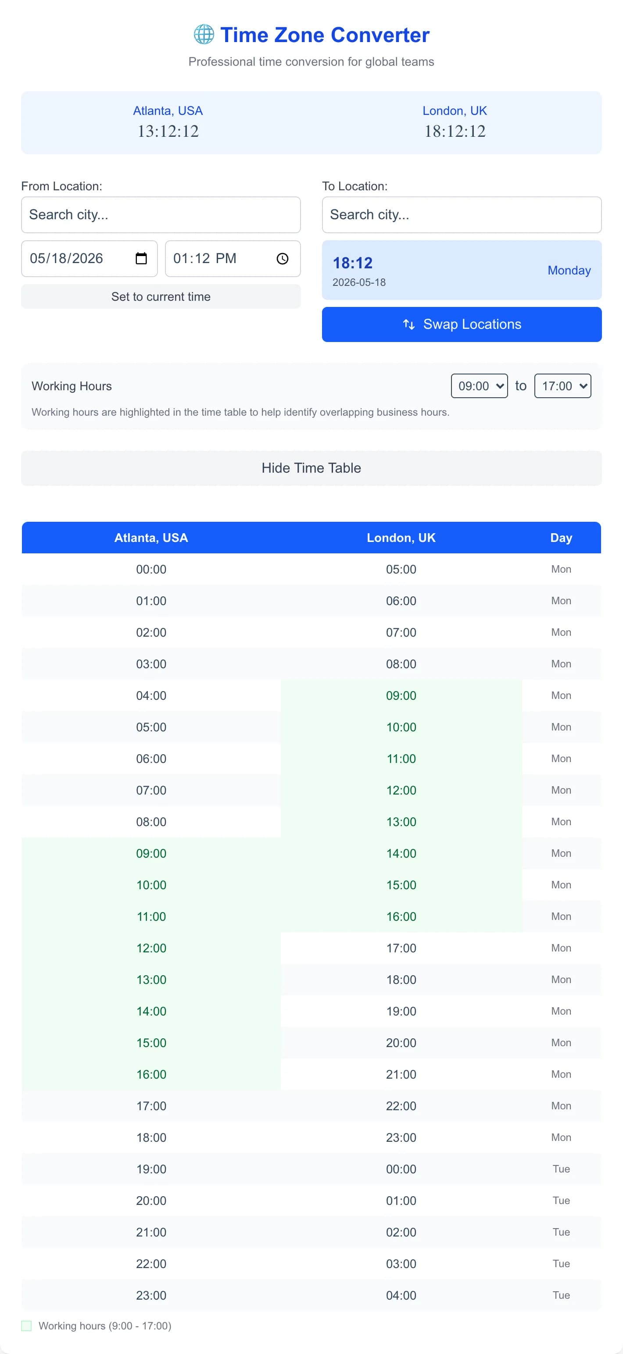Screen dimensions: 623x1354
Task: Click Mon day in the 00:00 row
Action: click(x=561, y=569)
